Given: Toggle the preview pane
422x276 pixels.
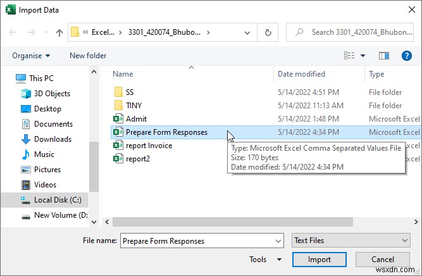Looking at the screenshot, I should click(x=384, y=56).
